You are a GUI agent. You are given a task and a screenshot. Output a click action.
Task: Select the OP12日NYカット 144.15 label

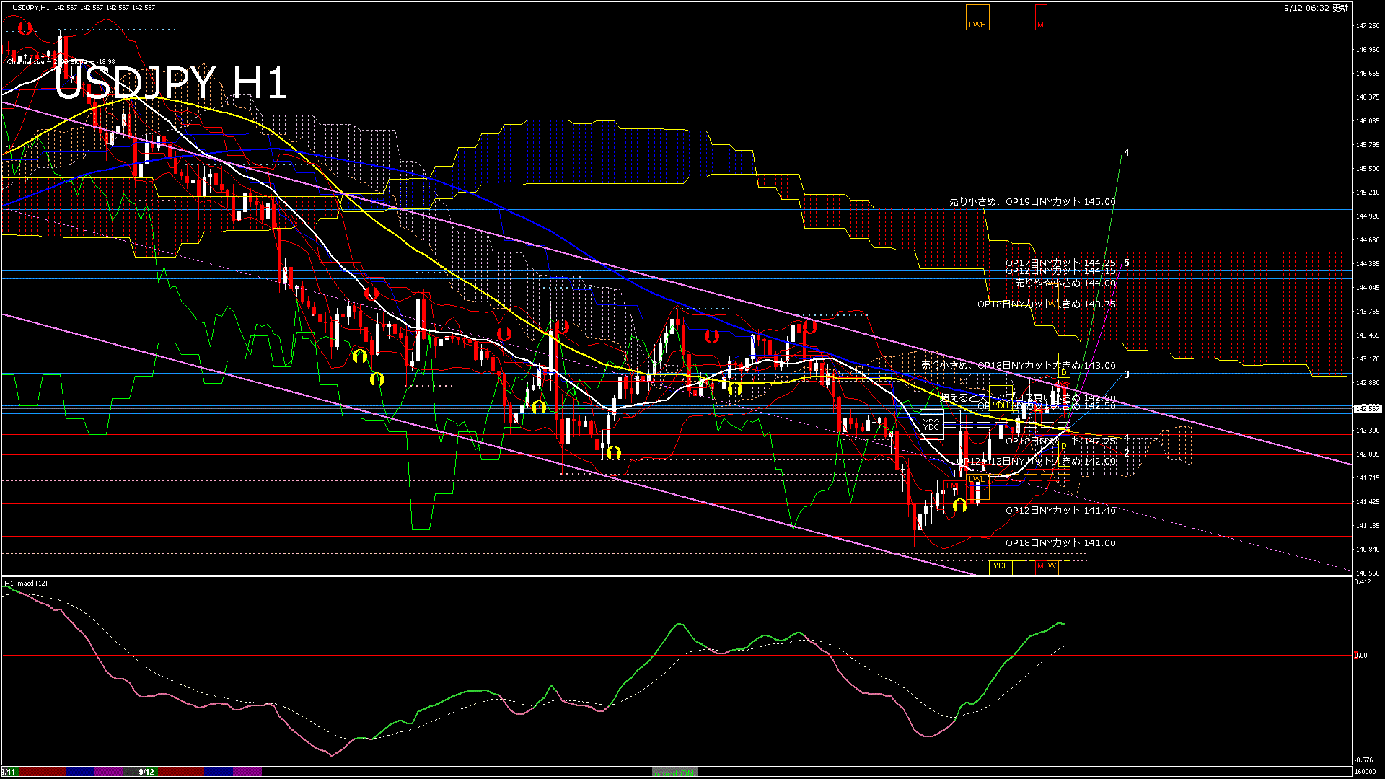point(1060,271)
